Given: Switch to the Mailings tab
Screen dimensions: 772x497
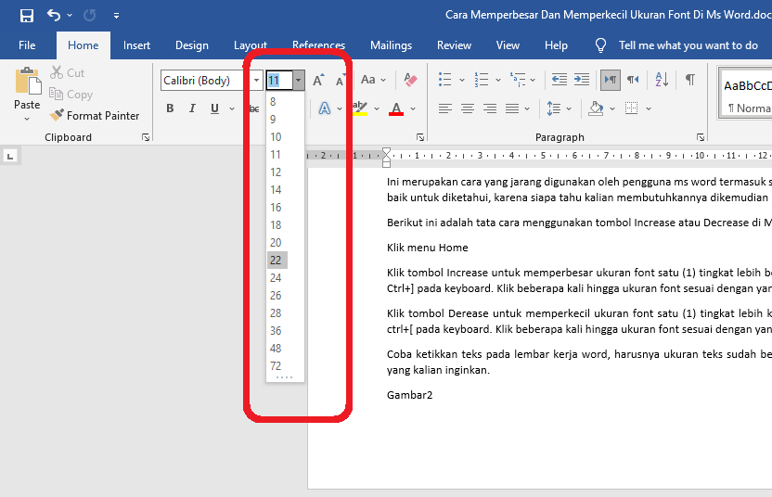Looking at the screenshot, I should pyautogui.click(x=391, y=45).
